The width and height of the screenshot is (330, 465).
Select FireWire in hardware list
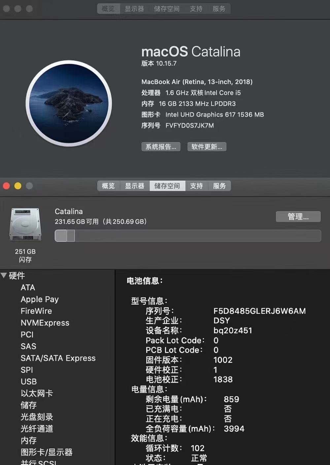click(x=36, y=311)
